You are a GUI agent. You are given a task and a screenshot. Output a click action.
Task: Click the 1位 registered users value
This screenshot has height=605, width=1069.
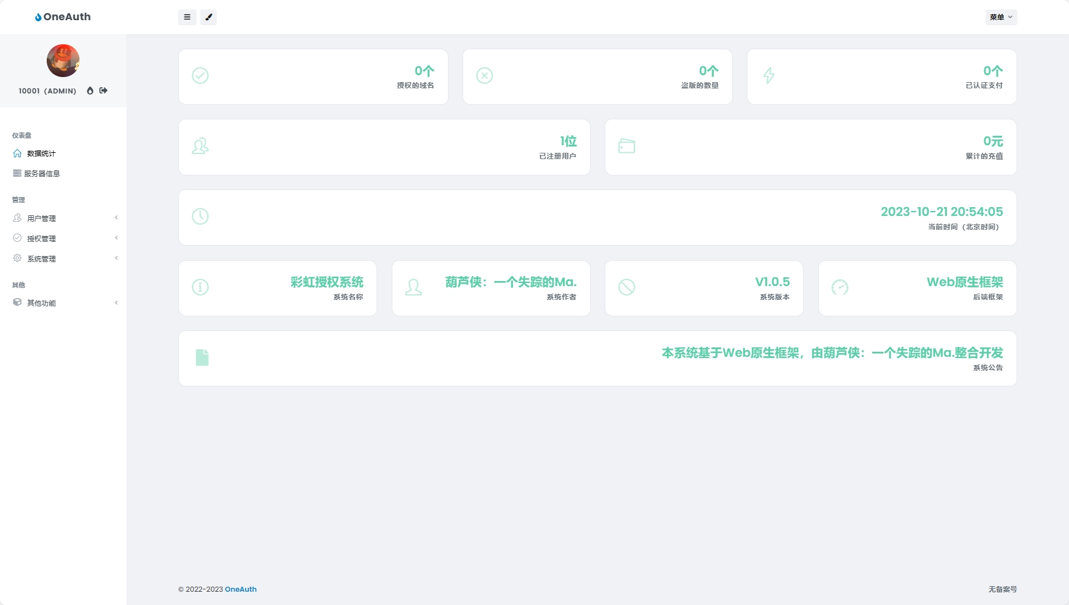(x=569, y=141)
